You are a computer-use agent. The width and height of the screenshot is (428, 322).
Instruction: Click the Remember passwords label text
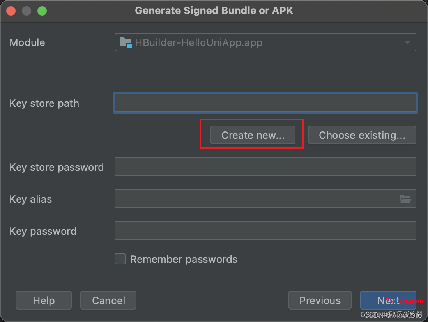point(184,259)
